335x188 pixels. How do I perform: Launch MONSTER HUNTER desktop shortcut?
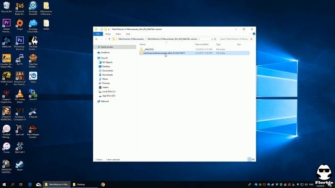pos(6,167)
